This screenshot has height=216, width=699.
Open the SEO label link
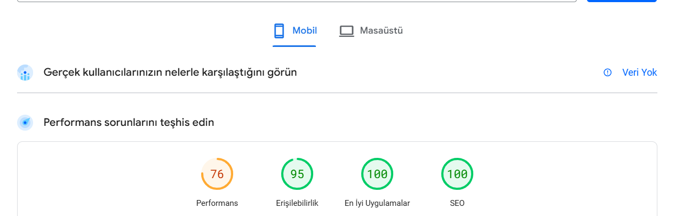[457, 203]
